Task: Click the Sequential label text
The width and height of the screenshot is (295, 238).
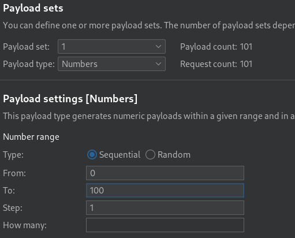Action: click(120, 155)
